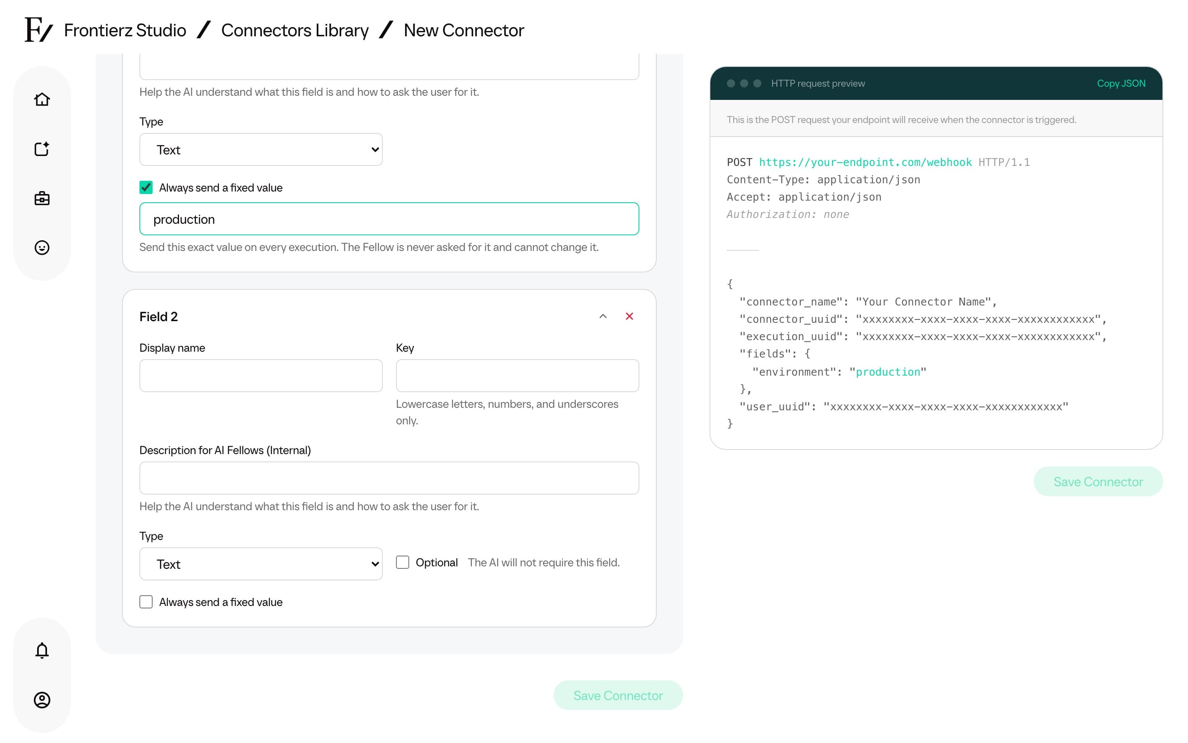Open the smiley face Fellows icon
This screenshot has width=1188, height=743.
[42, 248]
